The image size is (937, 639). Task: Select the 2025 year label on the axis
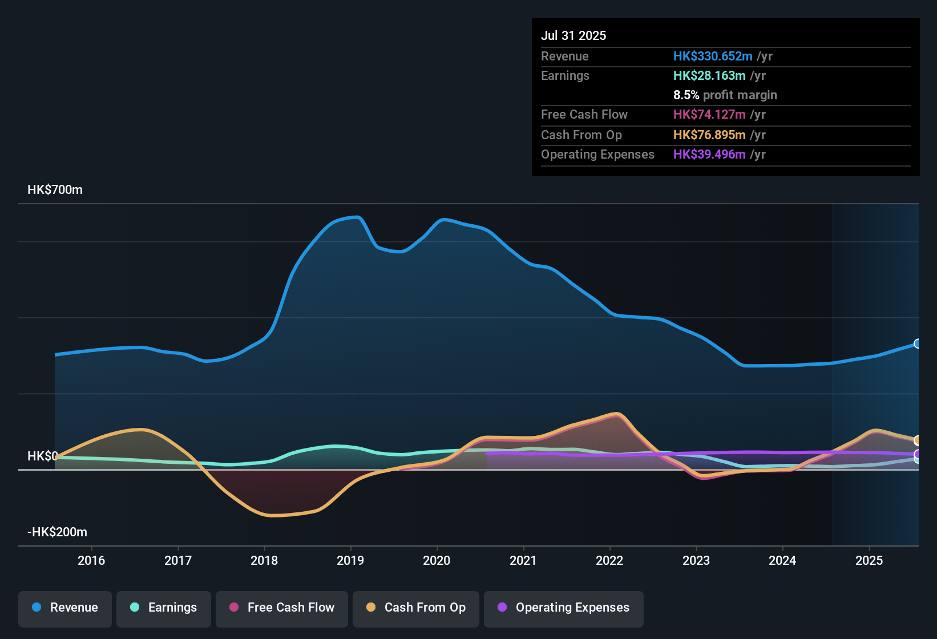[870, 561]
